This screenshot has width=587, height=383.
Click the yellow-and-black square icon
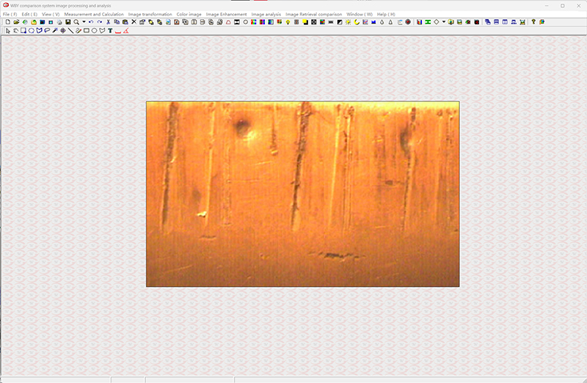point(305,22)
